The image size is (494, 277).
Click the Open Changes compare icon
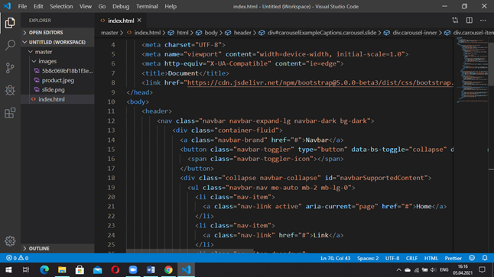click(x=455, y=21)
